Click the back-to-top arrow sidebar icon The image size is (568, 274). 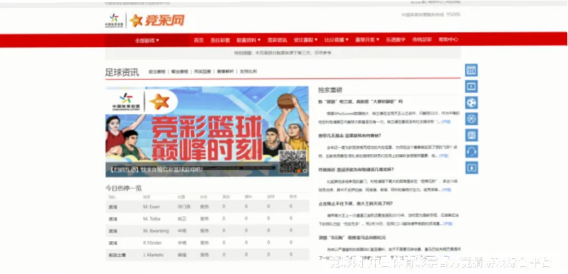(472, 168)
